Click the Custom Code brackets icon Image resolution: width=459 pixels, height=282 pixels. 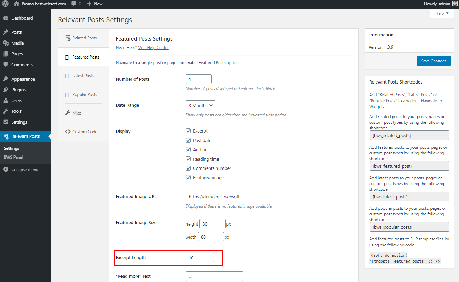(68, 132)
